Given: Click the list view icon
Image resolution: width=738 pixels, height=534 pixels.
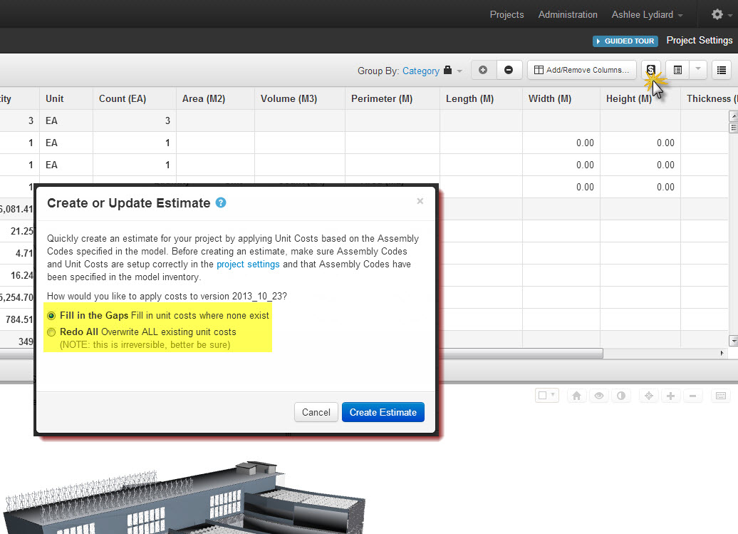Looking at the screenshot, I should (721, 70).
